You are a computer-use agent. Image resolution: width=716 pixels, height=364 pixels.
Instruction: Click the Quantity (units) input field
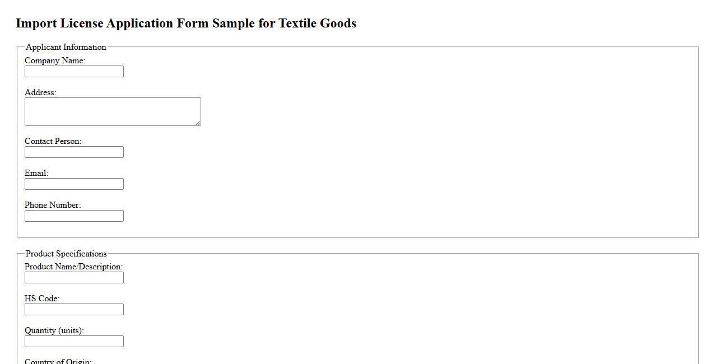[73, 341]
